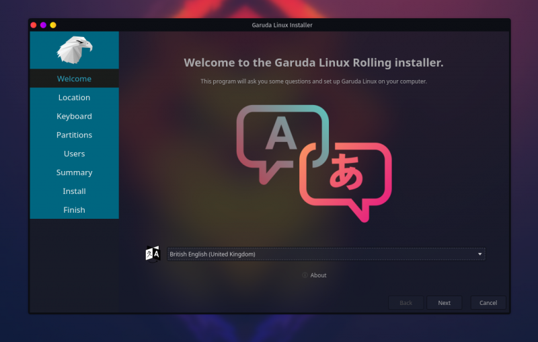Click the Garuda Linux Installer window title

point(282,25)
